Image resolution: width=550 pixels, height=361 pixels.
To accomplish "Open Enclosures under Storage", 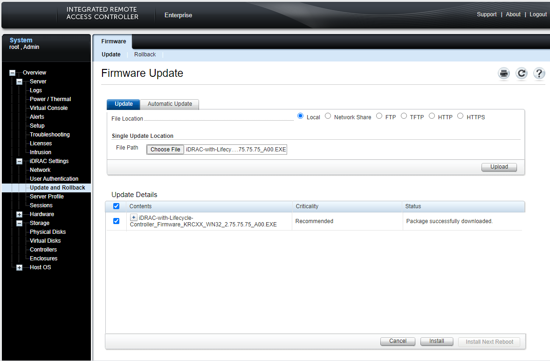I will click(x=43, y=259).
